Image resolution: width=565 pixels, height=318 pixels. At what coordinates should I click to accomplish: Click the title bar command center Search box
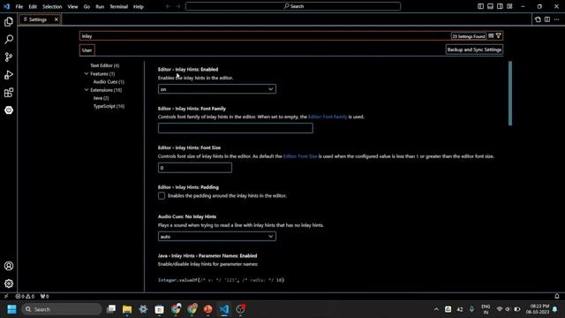tap(293, 6)
